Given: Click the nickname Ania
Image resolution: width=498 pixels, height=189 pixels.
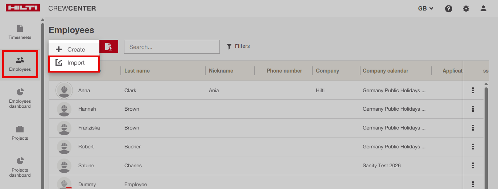Looking at the screenshot, I should pos(214,90).
